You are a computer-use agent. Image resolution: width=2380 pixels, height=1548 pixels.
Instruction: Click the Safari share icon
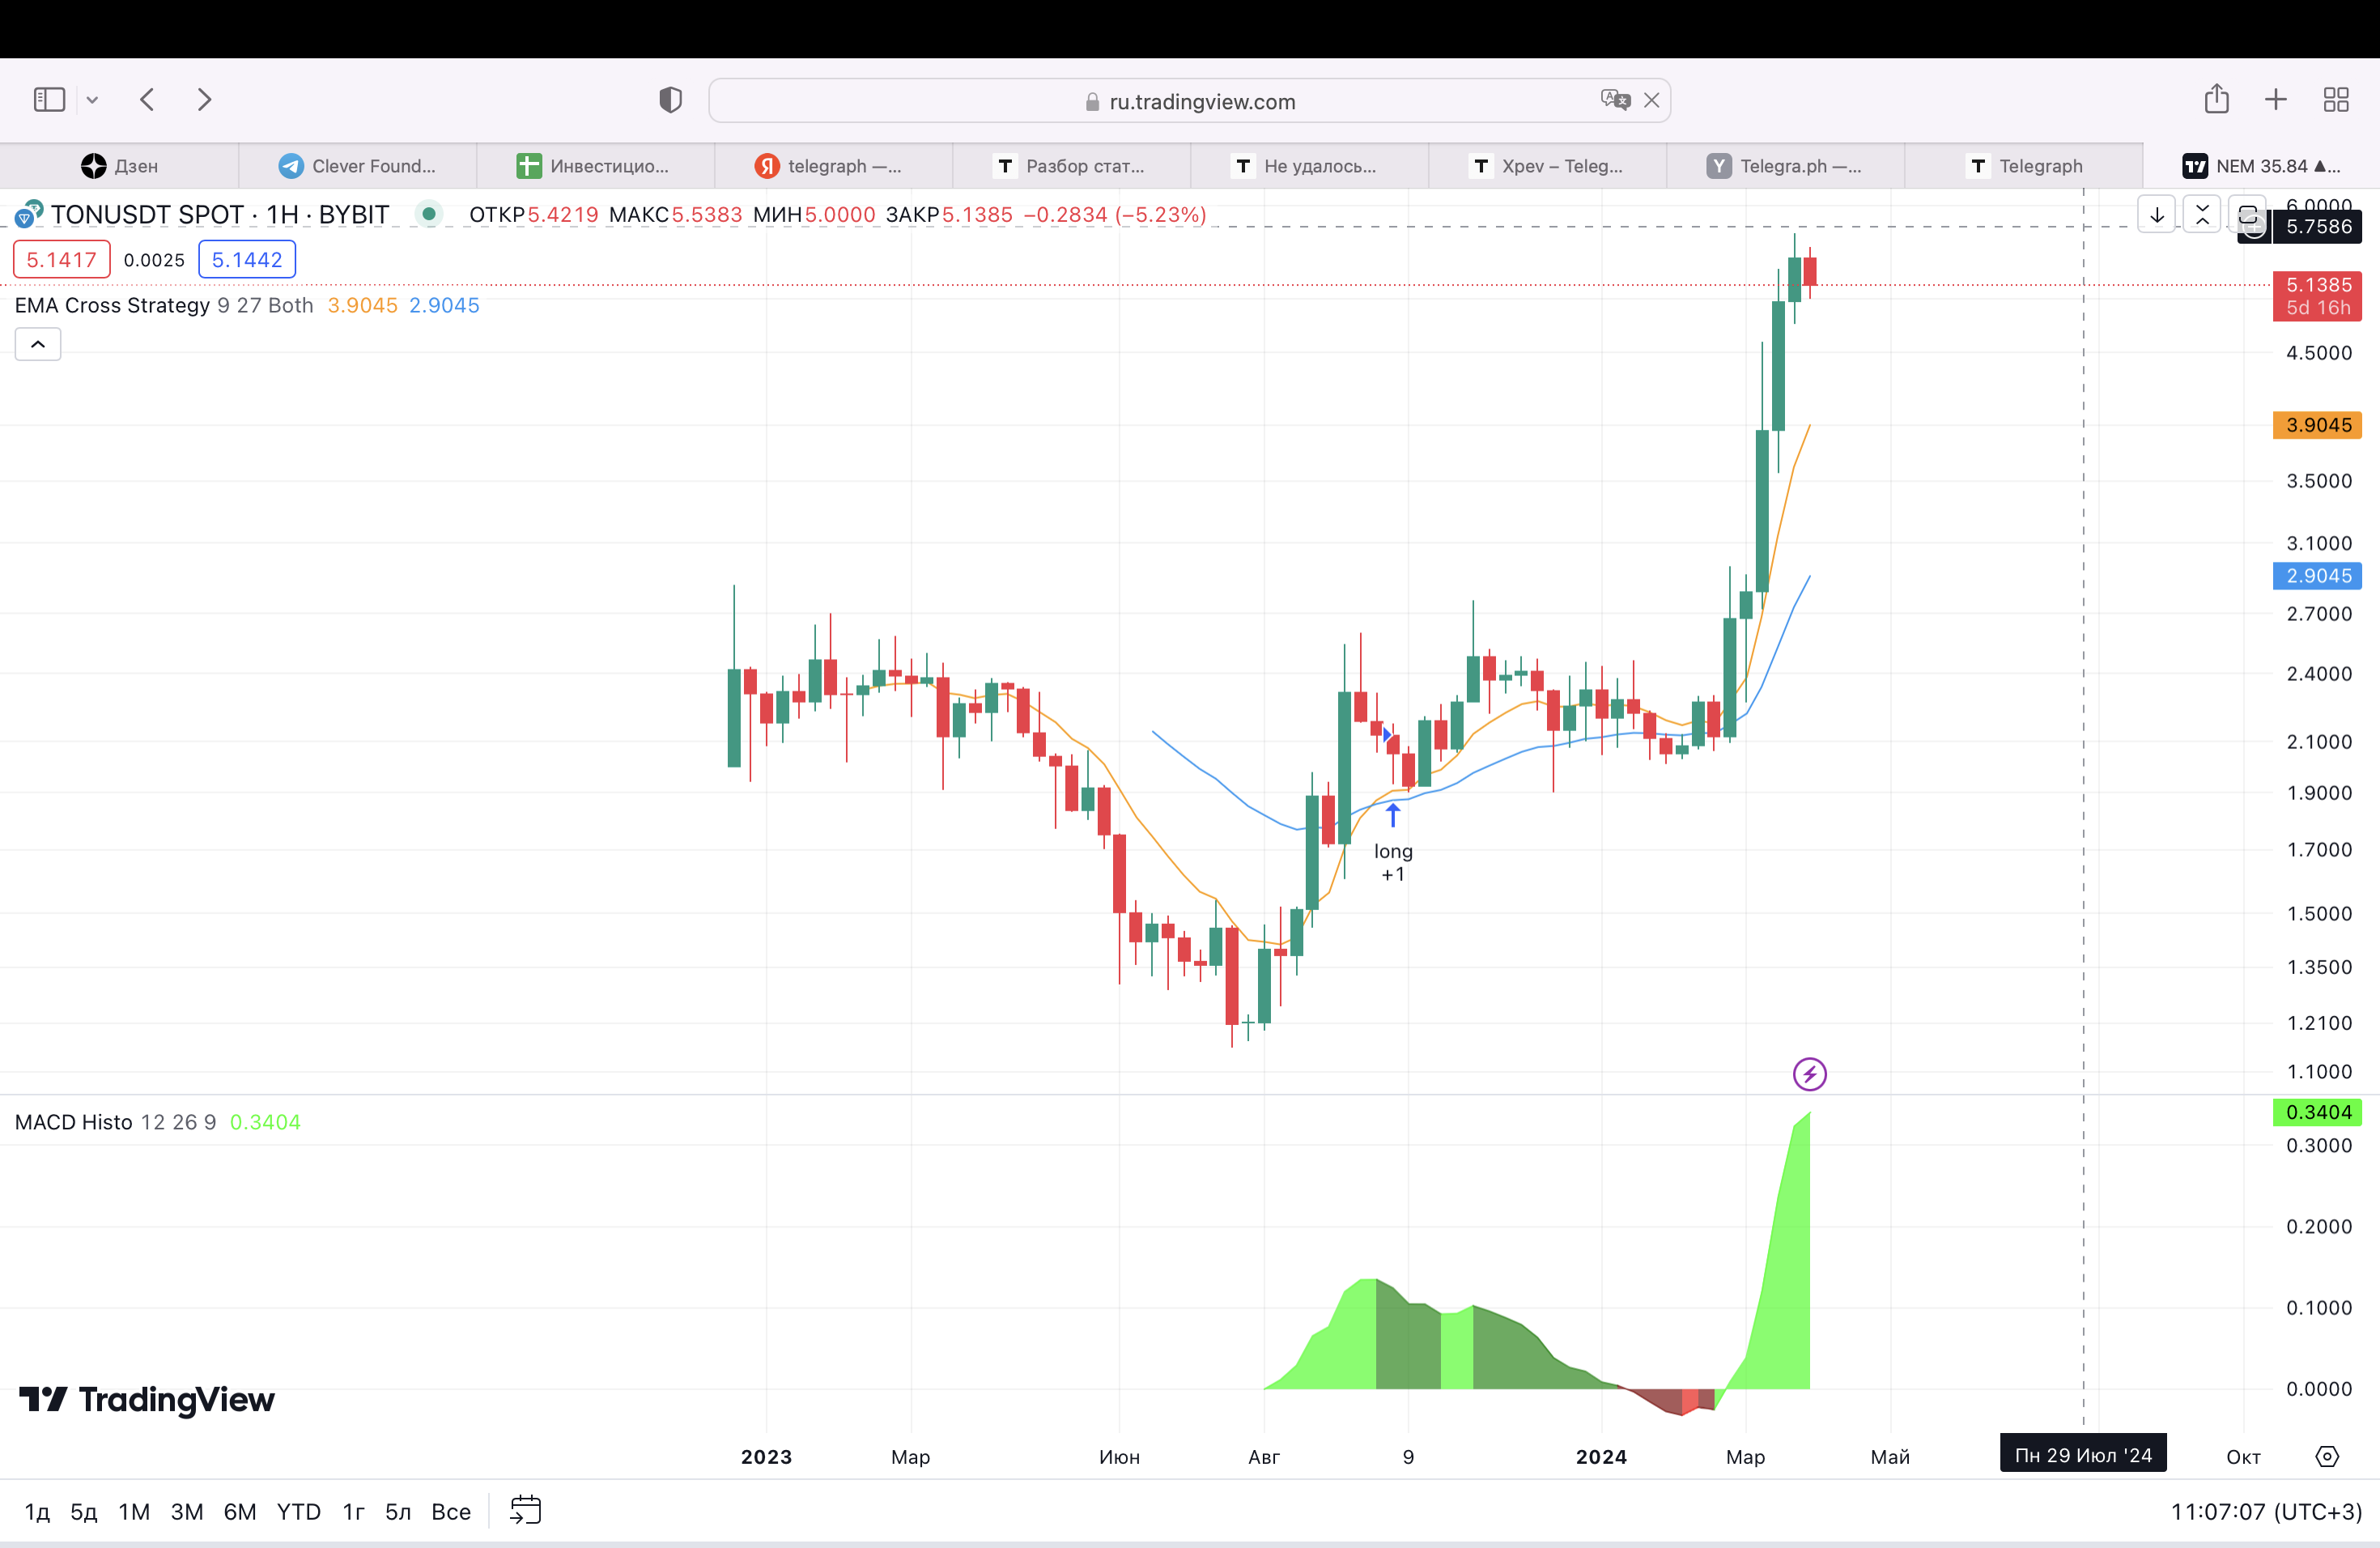coord(2216,99)
